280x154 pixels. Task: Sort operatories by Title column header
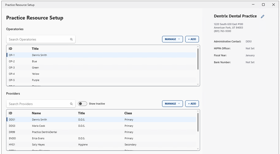click(35, 49)
